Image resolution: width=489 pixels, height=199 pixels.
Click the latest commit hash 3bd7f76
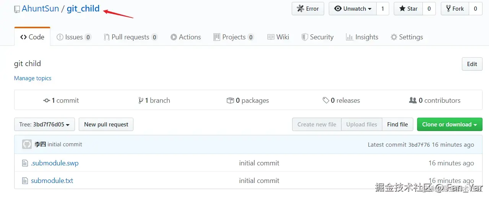tap(419, 145)
